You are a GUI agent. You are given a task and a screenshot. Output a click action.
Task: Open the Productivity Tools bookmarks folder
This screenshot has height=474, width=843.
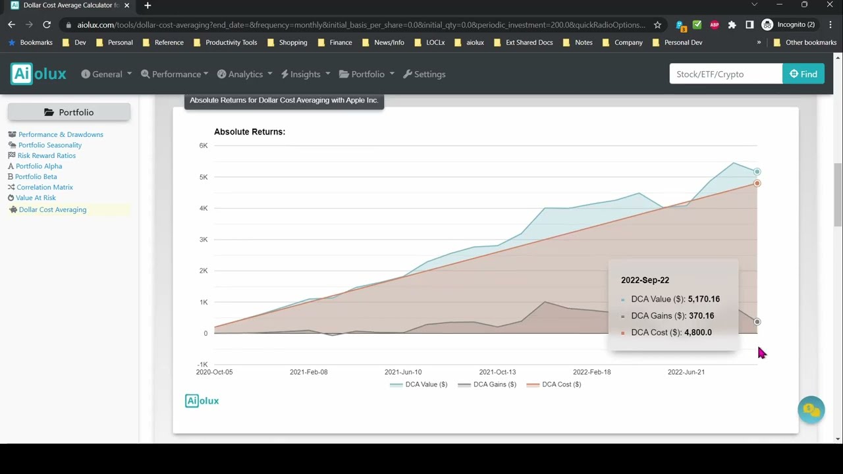pos(225,42)
